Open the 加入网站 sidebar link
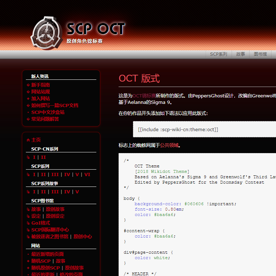The height and width of the screenshot is (276, 276). click(41, 98)
